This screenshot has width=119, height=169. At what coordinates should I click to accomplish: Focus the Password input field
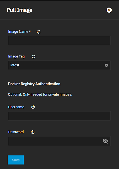point(59,141)
